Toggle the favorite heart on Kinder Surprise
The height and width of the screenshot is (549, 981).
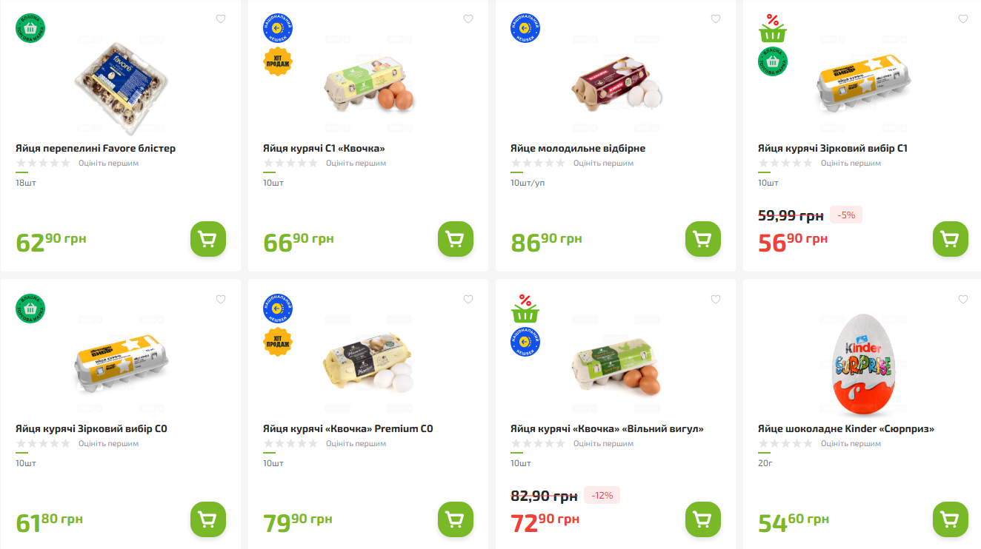pos(962,299)
